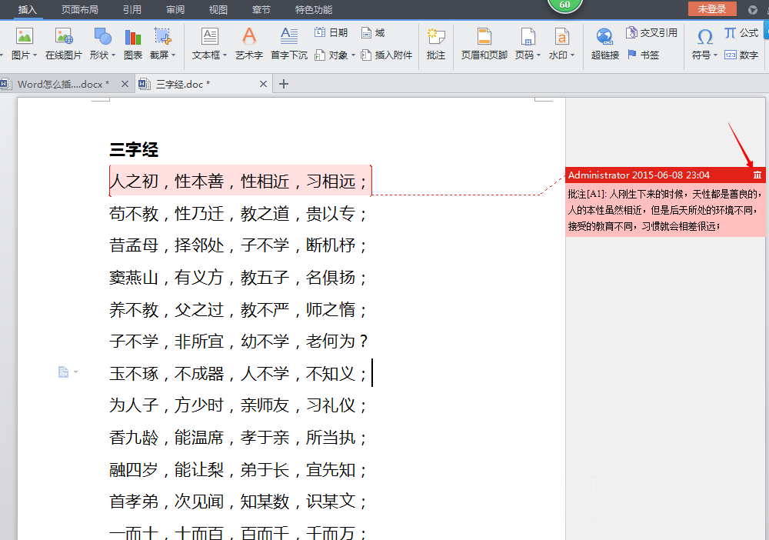
Task: Insert a chart with 图表 icon
Action: 133,36
